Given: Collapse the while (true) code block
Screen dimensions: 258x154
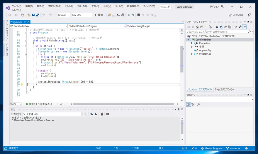Looking at the screenshot, I should click(x=26, y=46).
